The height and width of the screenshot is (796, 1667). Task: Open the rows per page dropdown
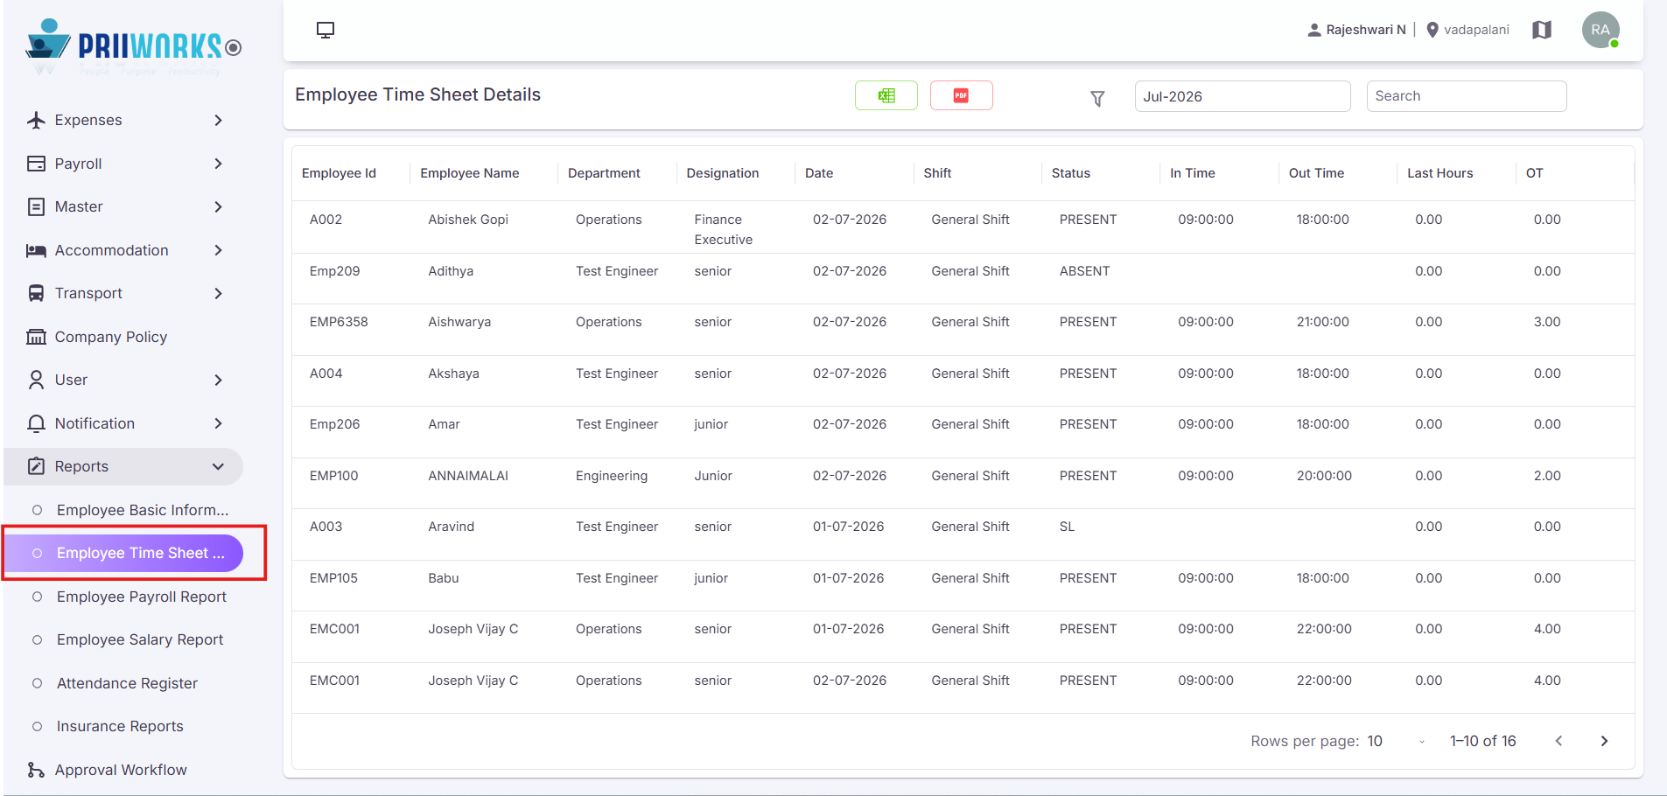pos(1397,741)
